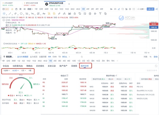
Task: Open the 4小时 timeframe dropdown
Action: (15, 70)
